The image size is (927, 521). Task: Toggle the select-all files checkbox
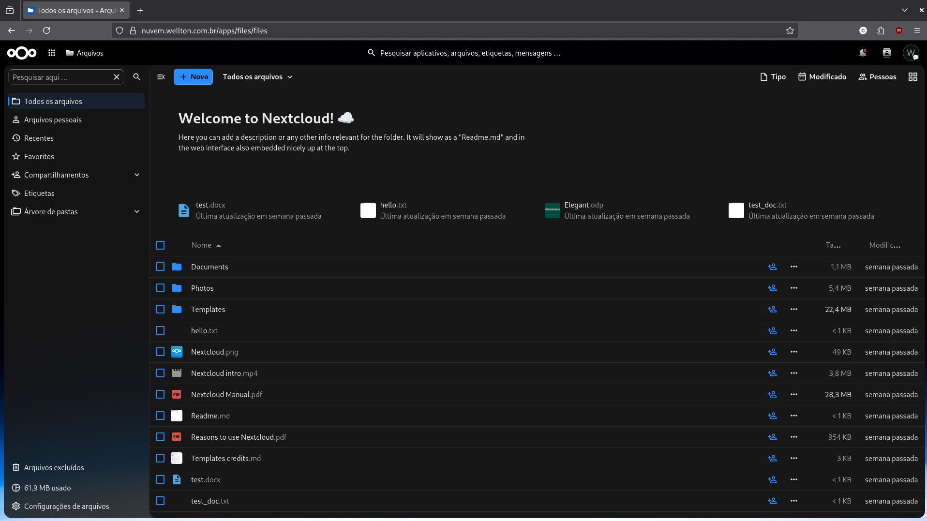click(160, 245)
